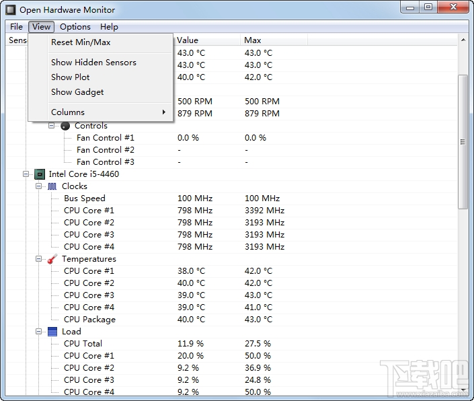Viewport: 474px width, 401px height.
Task: Open the Columns submenu arrow
Action: pos(164,112)
